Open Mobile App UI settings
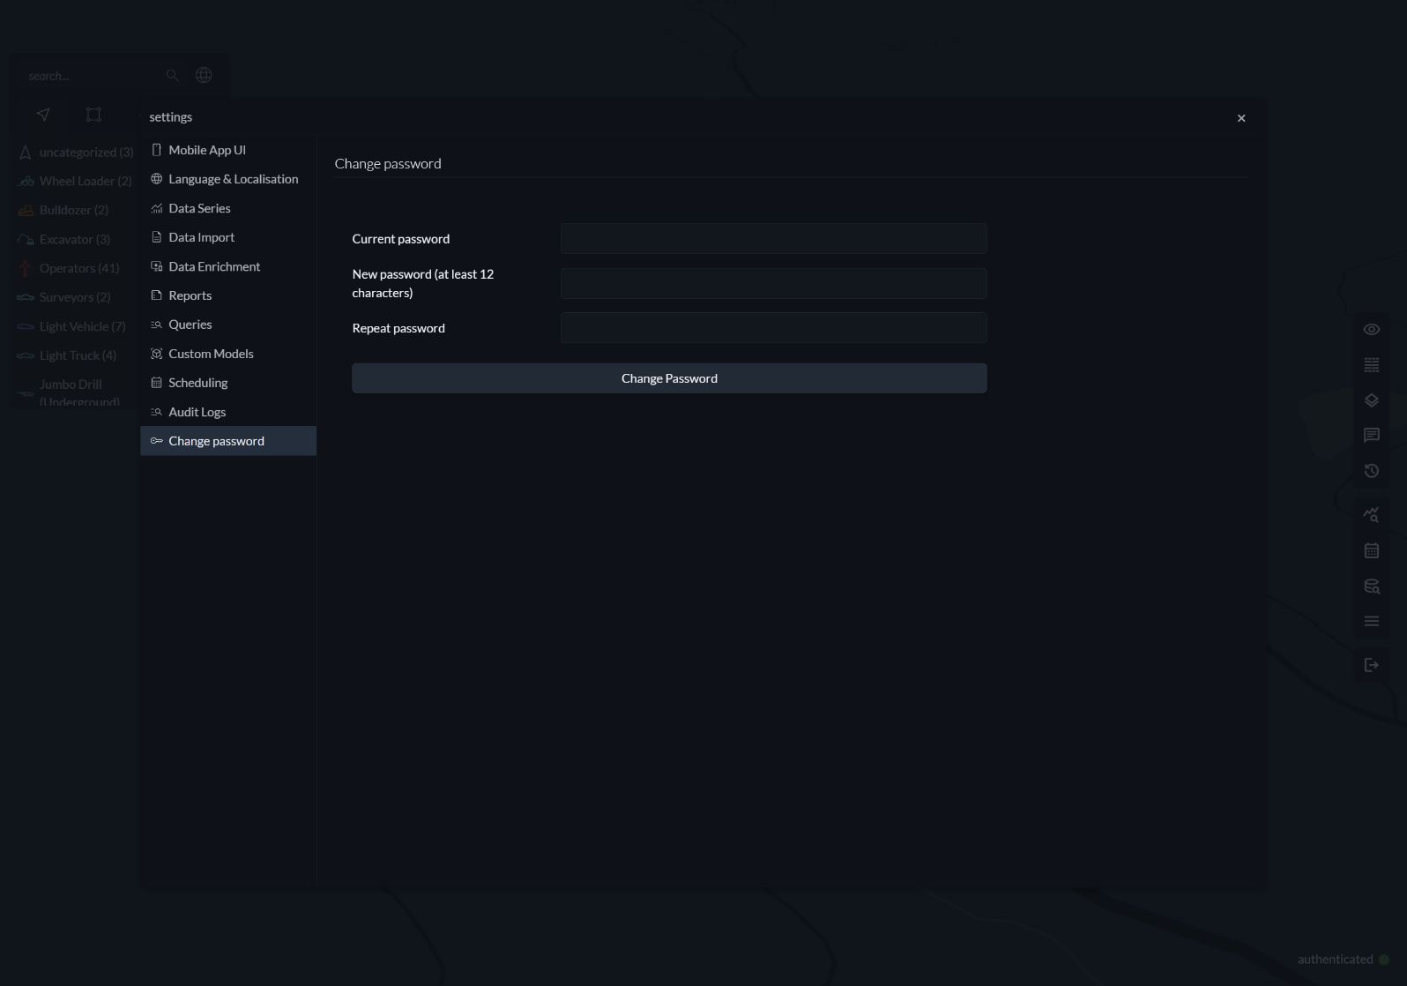 pos(228,150)
